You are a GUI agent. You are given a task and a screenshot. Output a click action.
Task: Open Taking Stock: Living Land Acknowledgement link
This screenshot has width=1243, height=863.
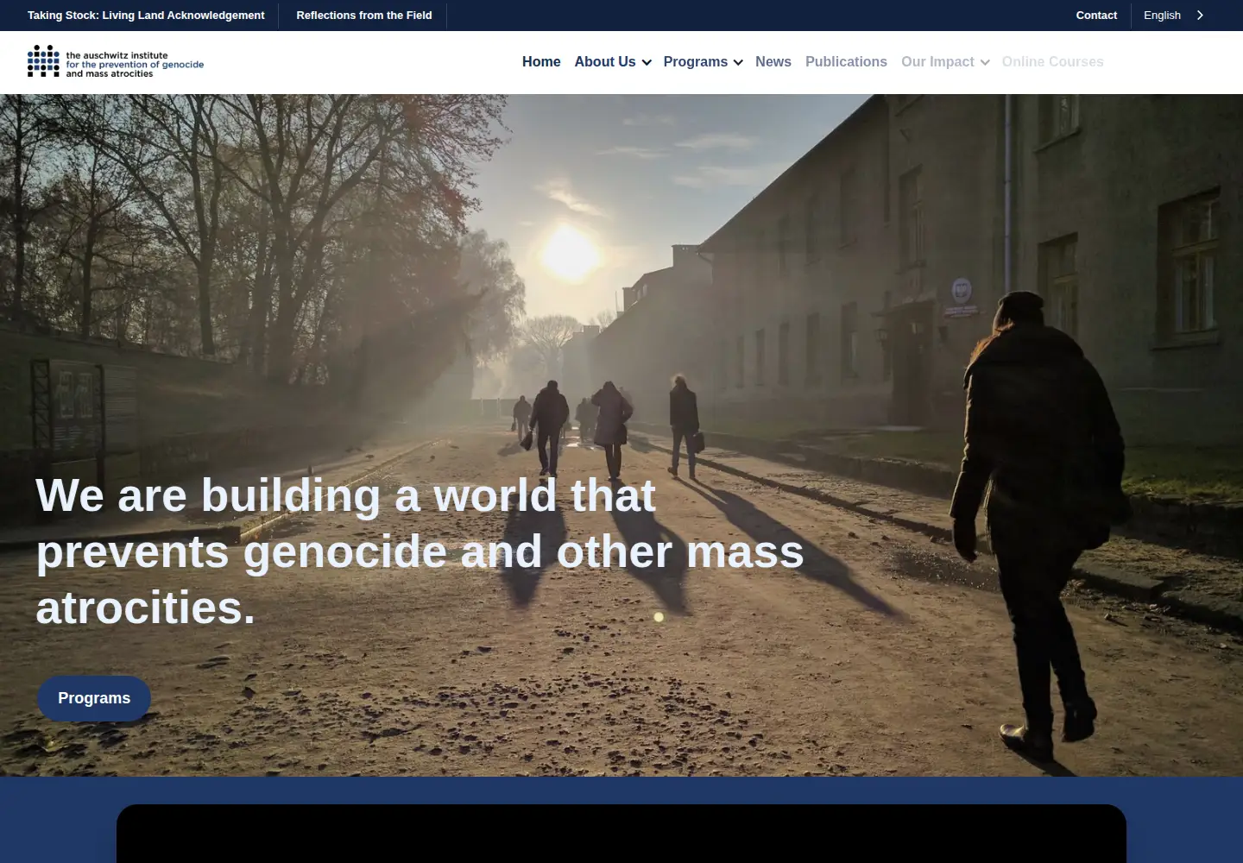(x=146, y=16)
